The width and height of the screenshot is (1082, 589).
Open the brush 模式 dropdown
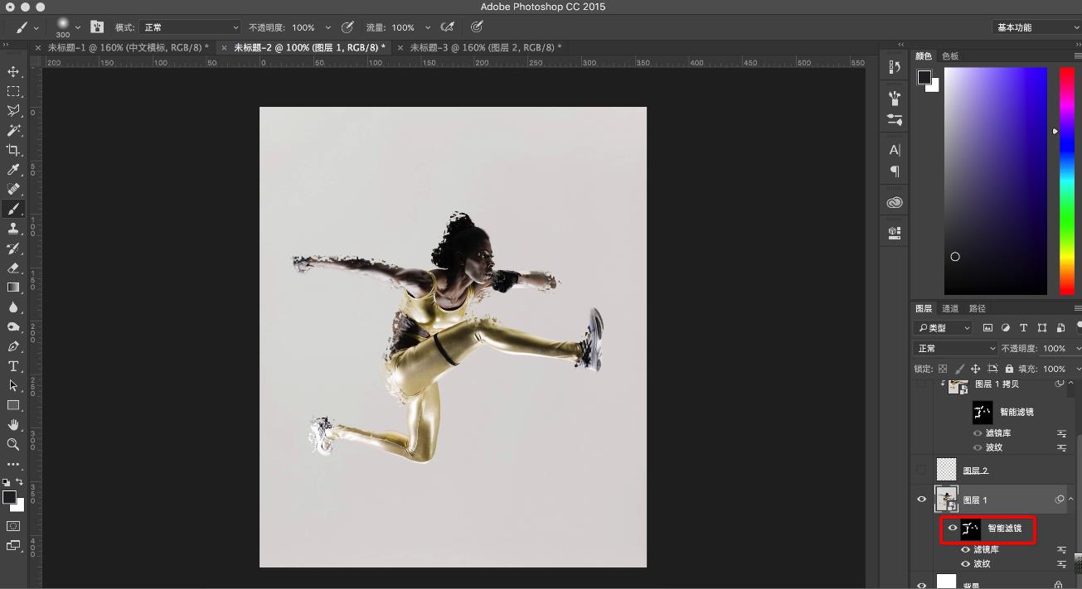point(190,27)
